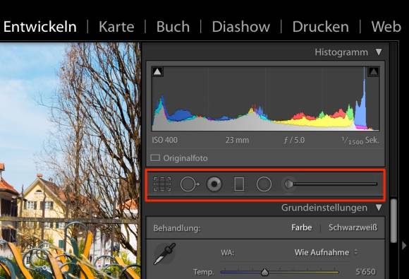The image size is (409, 279).
Task: Toggle shadow clipping indicator in histogram
Action: (x=157, y=71)
